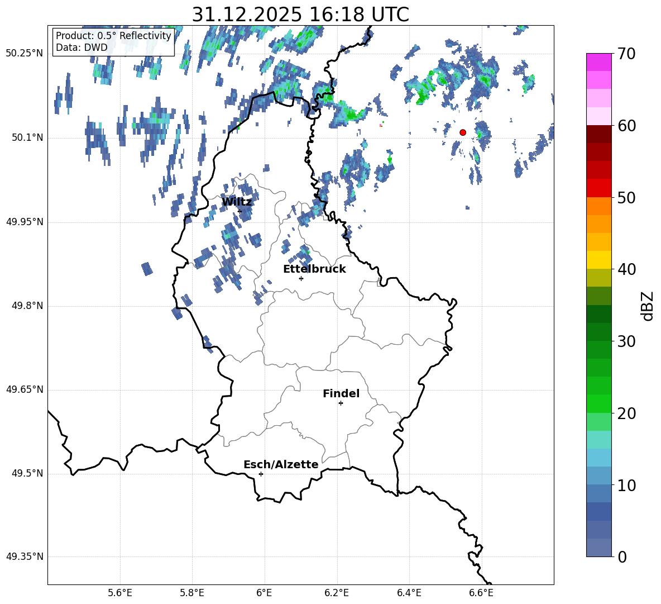Pick the yellow colorbar segment above 40
The height and width of the screenshot is (604, 661).
click(599, 259)
